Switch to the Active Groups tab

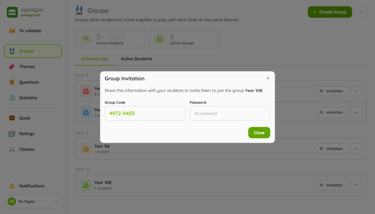(x=95, y=59)
